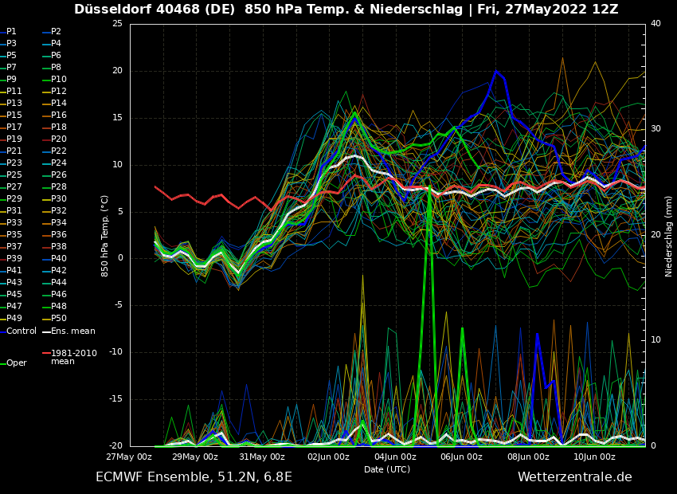677x494 pixels.
Task: Click the P1 legend entry
Action: point(11,32)
